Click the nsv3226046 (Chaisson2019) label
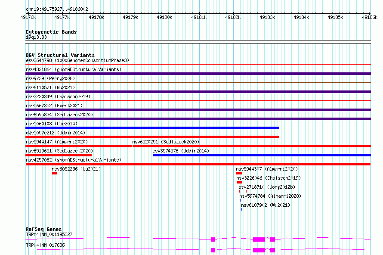 click(269, 178)
